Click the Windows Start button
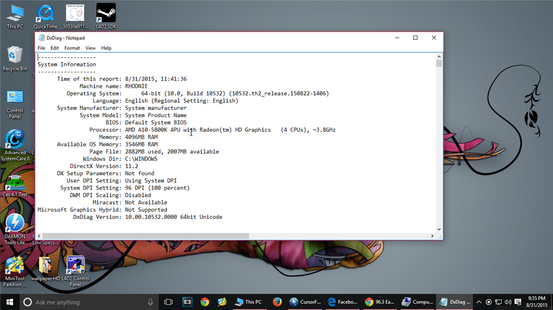 tap(10, 302)
